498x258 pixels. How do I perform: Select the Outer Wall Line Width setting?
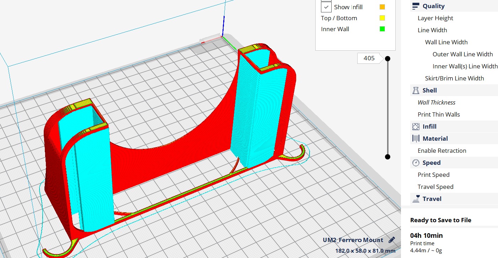coord(463,54)
